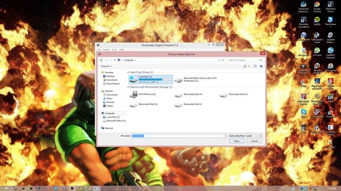The height and width of the screenshot is (191, 341).
Task: Launch TeamViewer 7 desktop shortcut
Action: pos(330,22)
